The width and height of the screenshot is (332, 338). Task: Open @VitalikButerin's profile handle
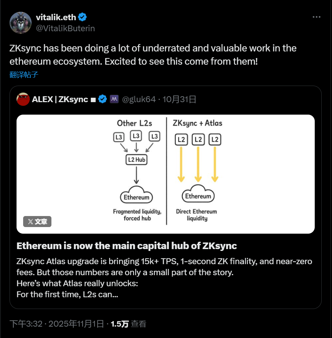65,28
